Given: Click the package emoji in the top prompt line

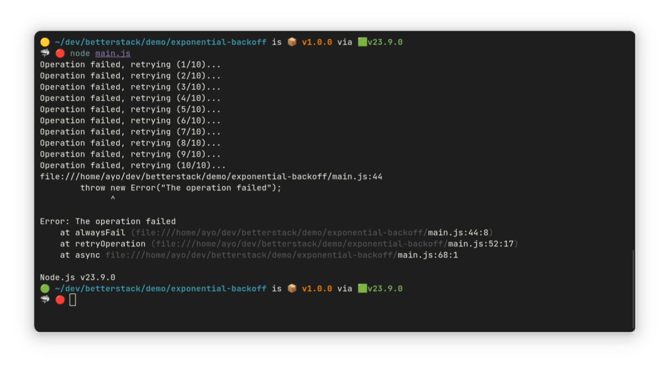Looking at the screenshot, I should click(292, 42).
